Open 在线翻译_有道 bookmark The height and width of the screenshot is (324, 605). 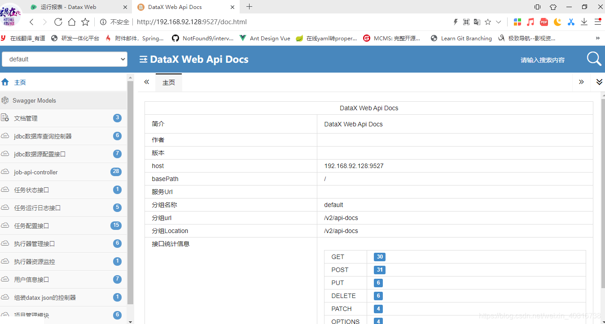point(23,38)
